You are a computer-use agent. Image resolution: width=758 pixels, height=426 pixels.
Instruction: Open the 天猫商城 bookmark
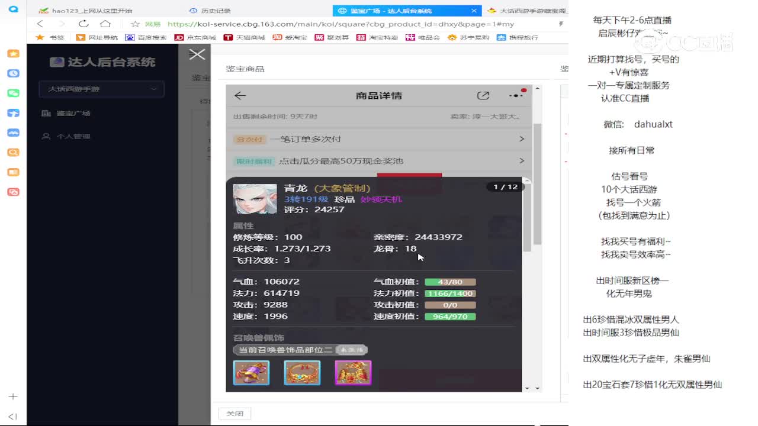point(245,37)
